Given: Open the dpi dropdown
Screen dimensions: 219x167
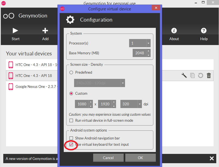Looking at the screenshot, I should (140, 104).
